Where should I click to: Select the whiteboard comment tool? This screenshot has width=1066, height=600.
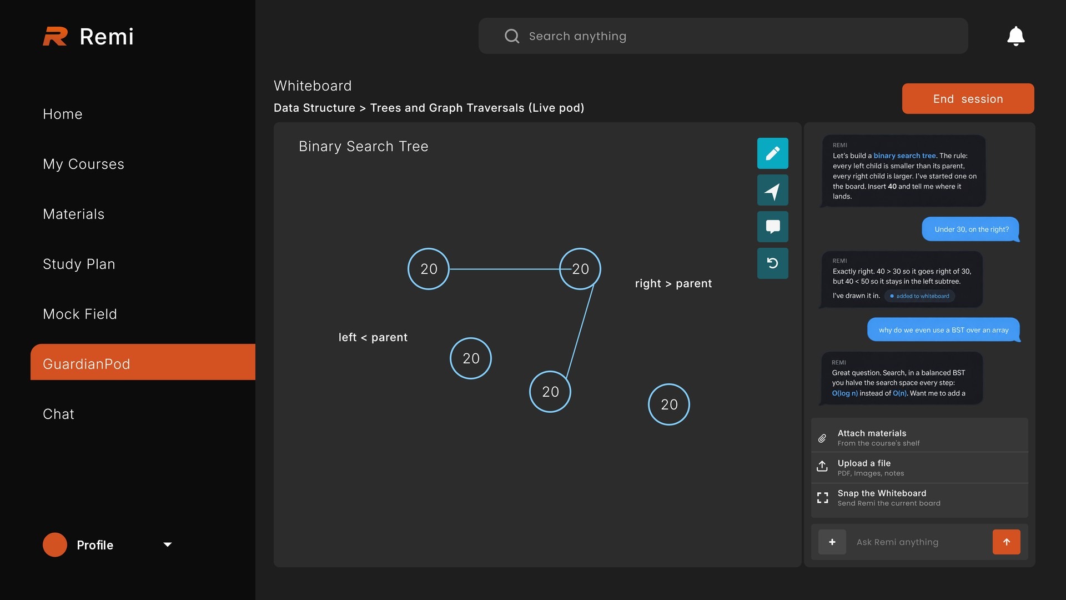point(772,227)
